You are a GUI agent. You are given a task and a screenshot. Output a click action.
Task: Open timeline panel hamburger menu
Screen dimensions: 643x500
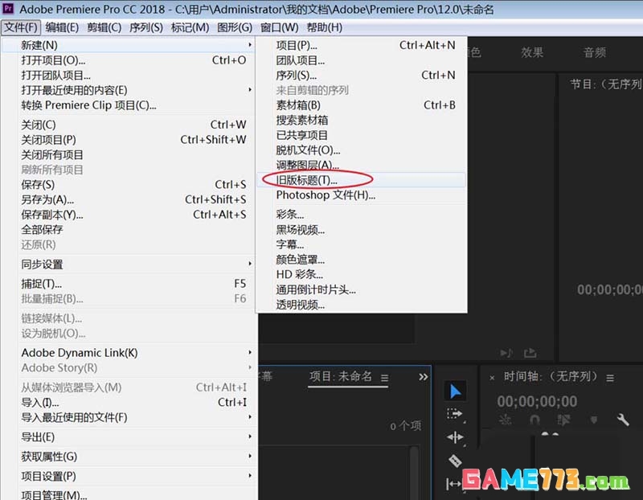[610, 378]
